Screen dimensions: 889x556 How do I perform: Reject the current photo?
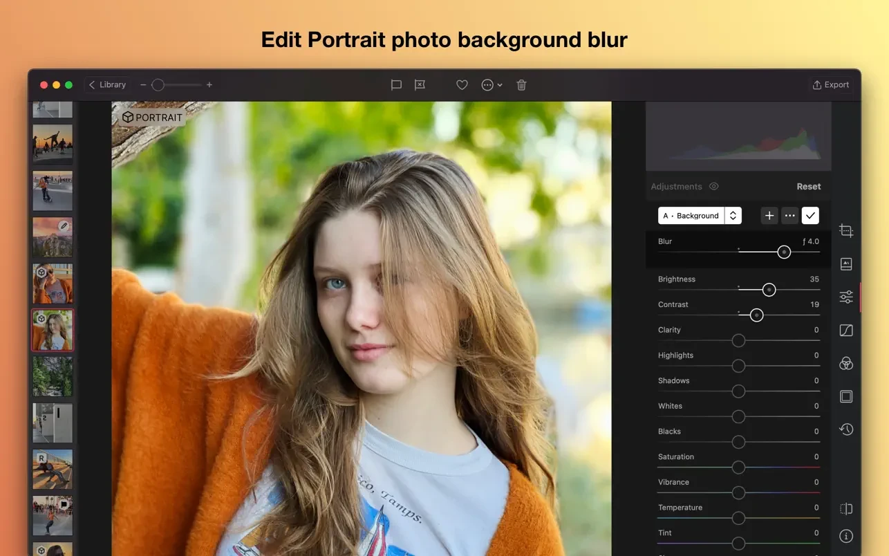pos(419,84)
